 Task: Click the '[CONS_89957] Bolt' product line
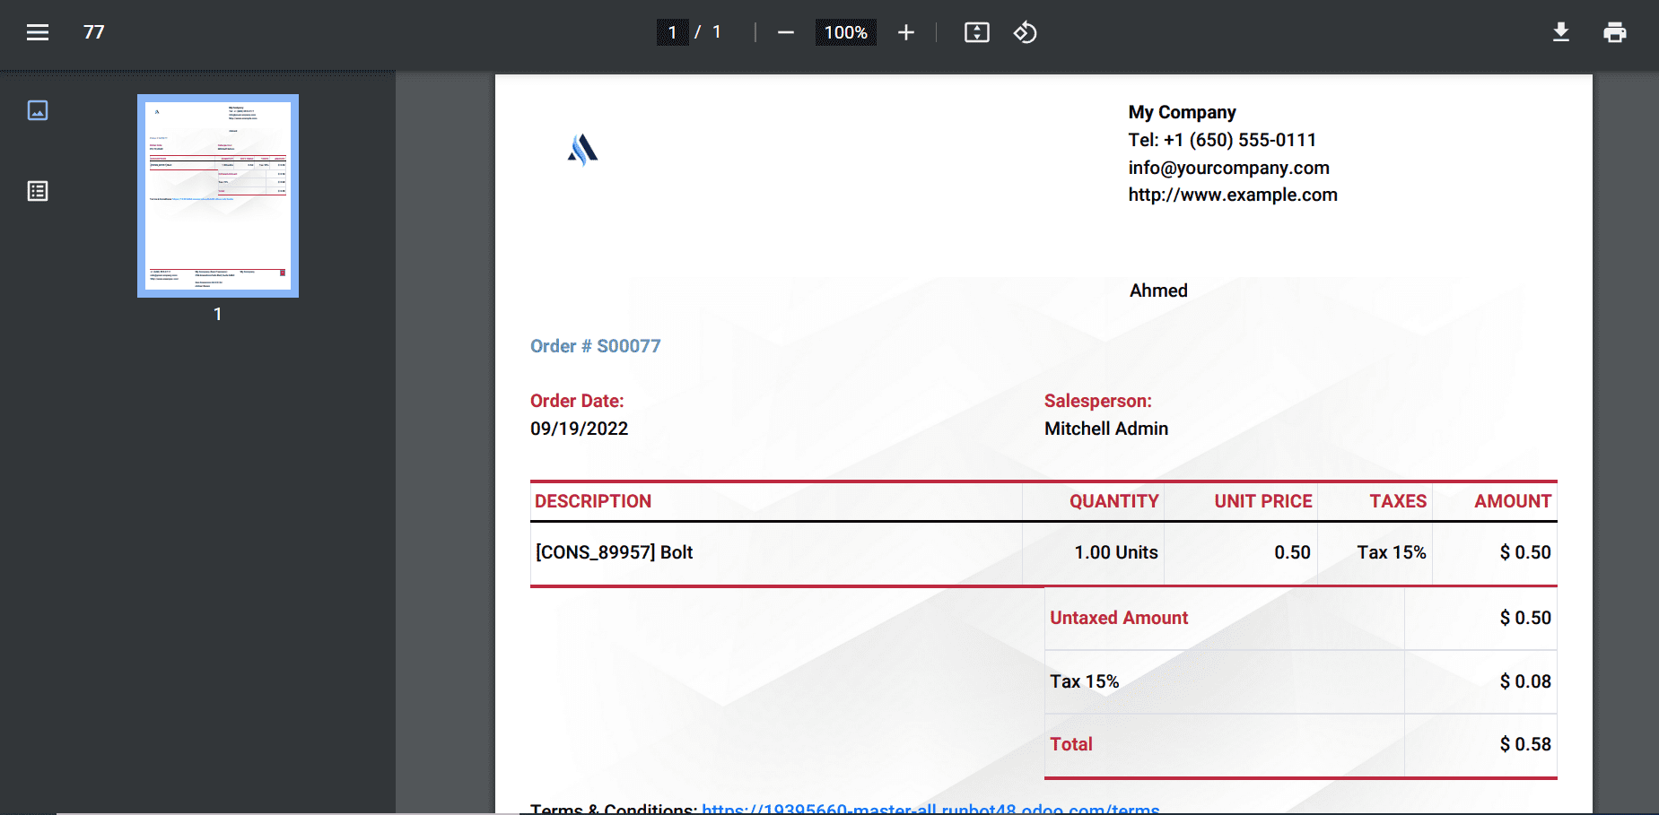pos(614,552)
